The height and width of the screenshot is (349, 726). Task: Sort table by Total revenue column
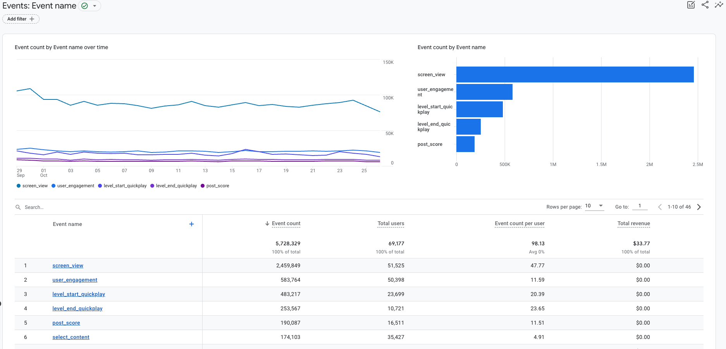634,224
